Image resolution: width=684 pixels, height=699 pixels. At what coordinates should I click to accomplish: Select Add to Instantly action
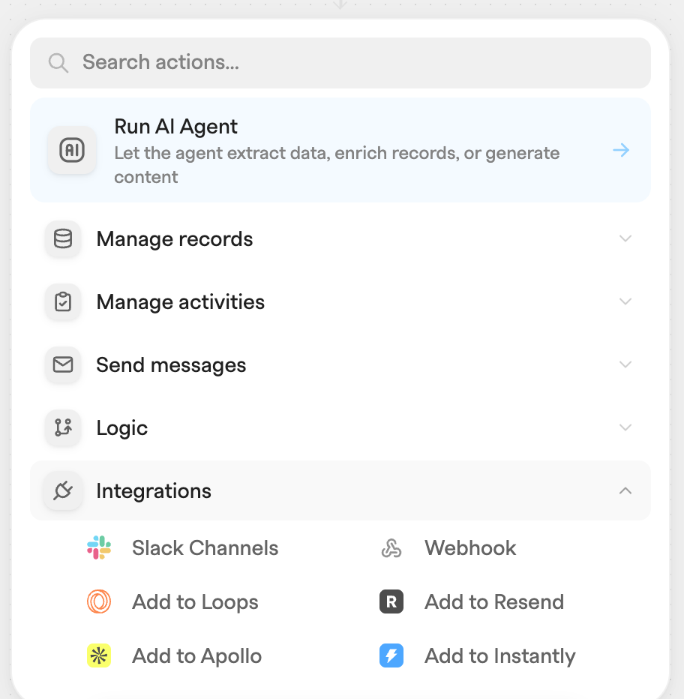pyautogui.click(x=499, y=655)
